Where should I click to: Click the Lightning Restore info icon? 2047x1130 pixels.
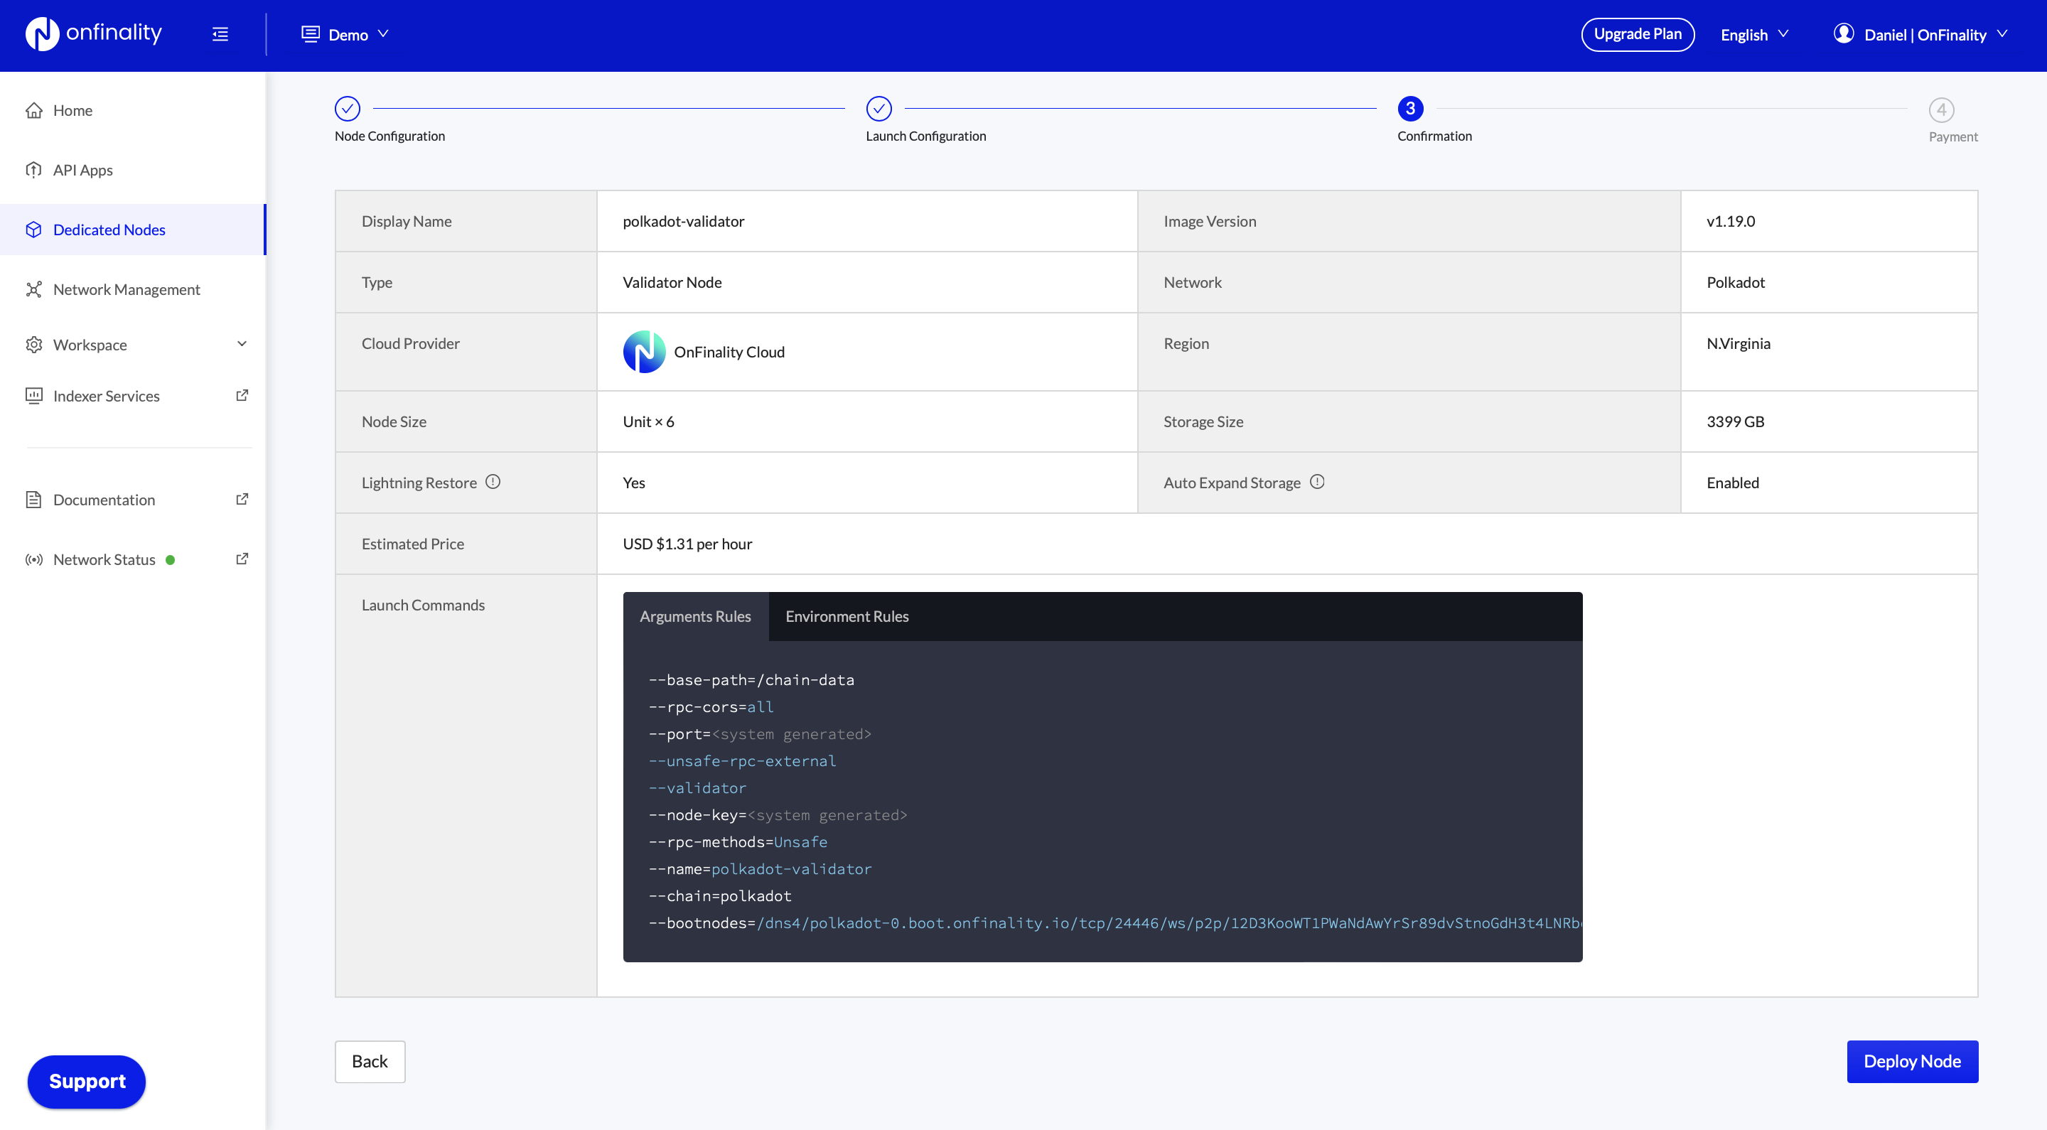click(493, 480)
